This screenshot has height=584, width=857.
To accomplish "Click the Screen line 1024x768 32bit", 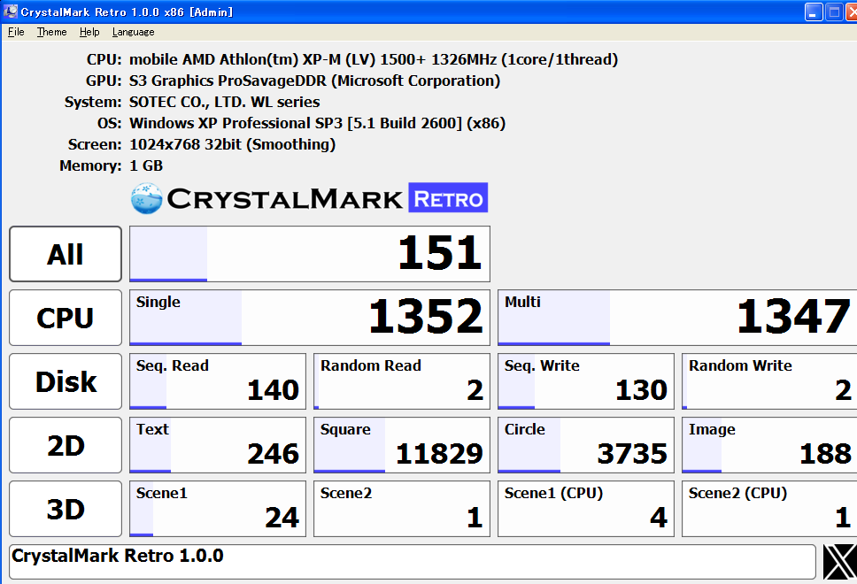I will (x=232, y=144).
